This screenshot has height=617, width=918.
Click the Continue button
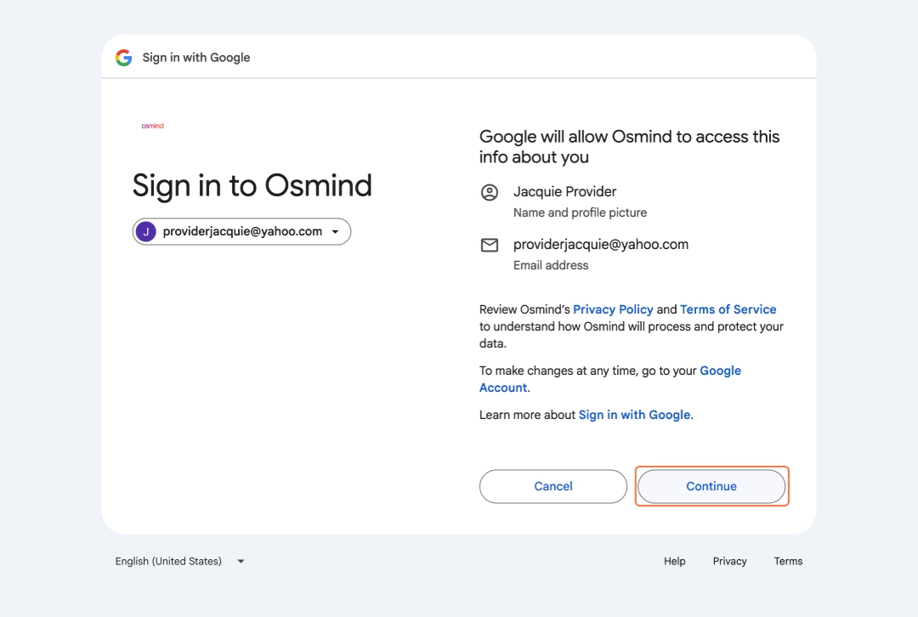point(711,486)
